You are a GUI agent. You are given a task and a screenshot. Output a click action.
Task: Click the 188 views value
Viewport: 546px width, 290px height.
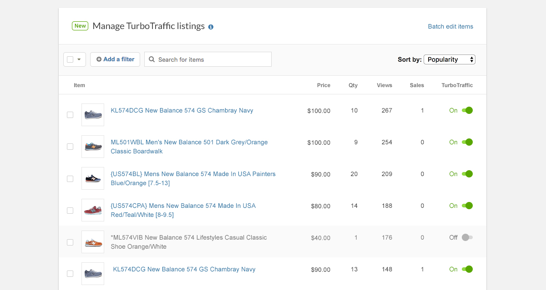coord(387,206)
